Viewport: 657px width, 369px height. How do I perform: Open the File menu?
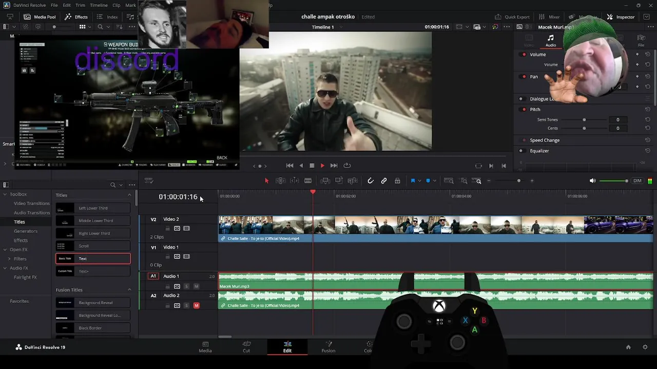pyautogui.click(x=54, y=5)
